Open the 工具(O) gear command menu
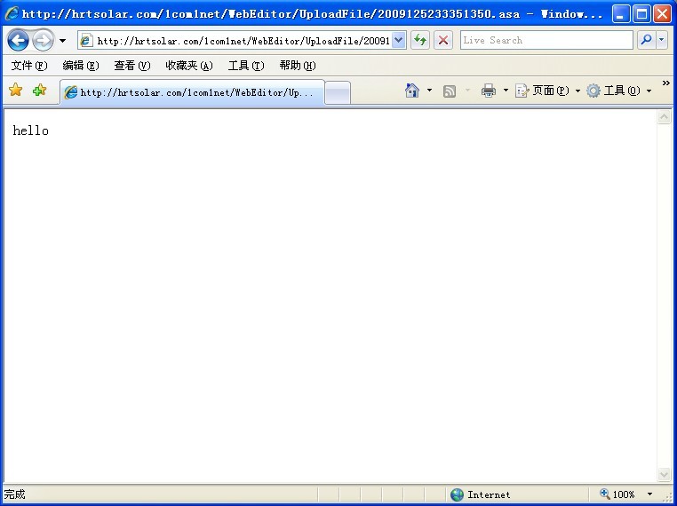This screenshot has height=506, width=677. pos(618,91)
